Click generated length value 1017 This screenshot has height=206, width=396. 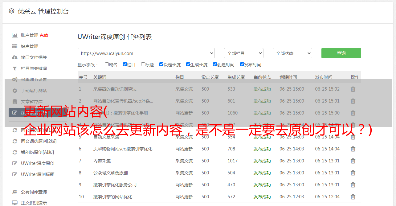(233, 161)
